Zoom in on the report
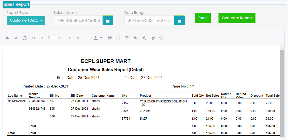 pos(135,38)
